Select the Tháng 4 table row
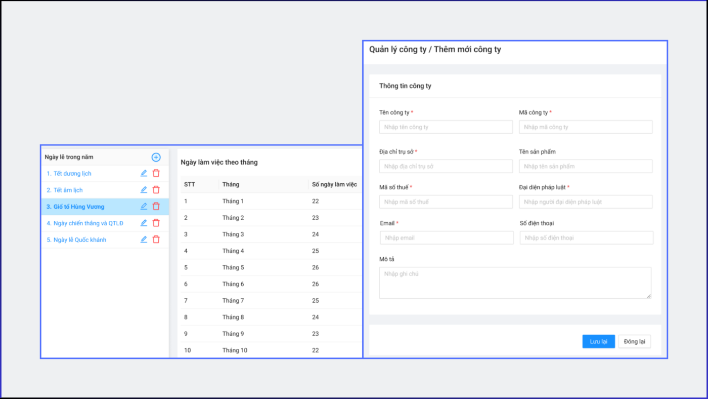Image resolution: width=708 pixels, height=399 pixels. pyautogui.click(x=272, y=251)
